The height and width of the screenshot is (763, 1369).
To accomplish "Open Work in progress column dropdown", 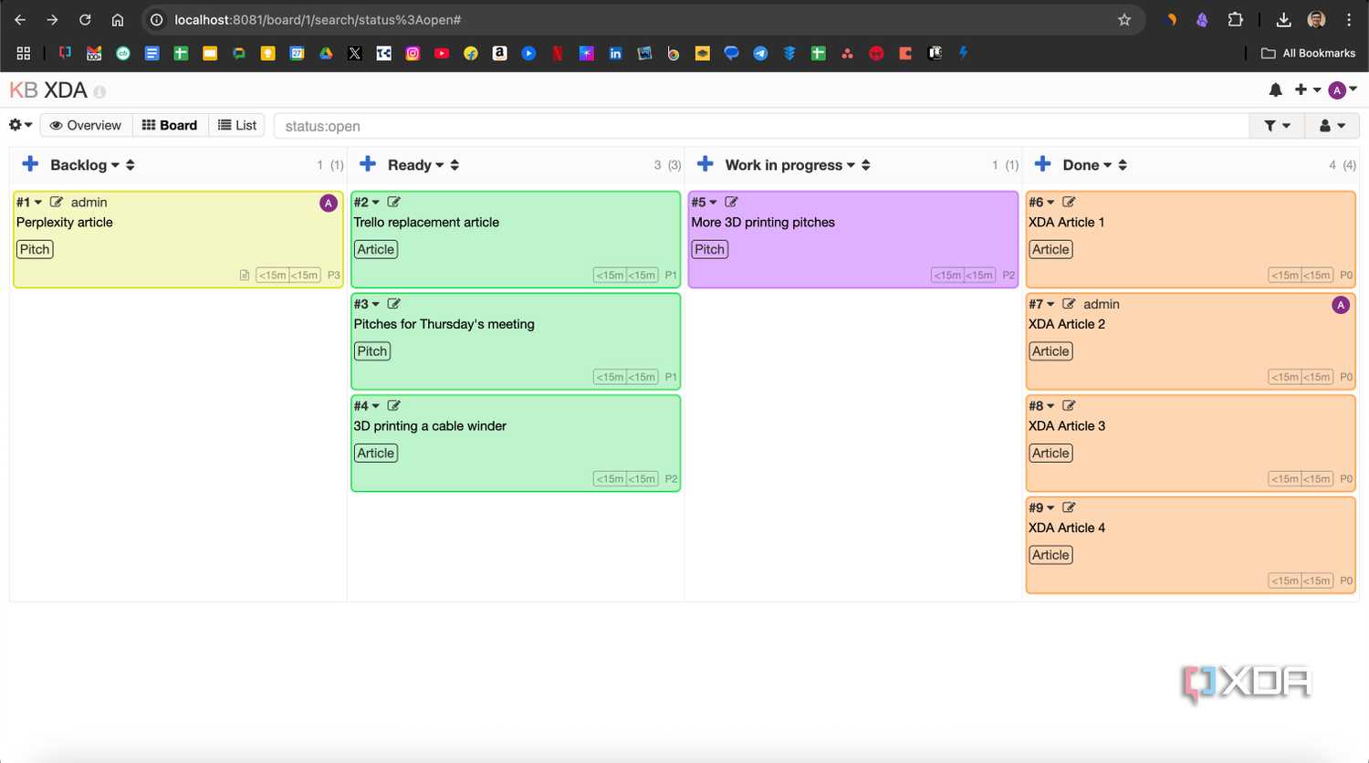I will click(x=790, y=165).
